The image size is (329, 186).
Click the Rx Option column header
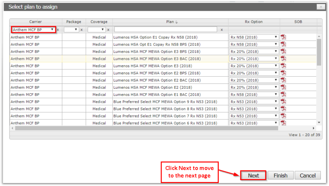pos(254,22)
